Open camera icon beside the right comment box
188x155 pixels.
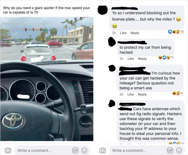(x=103, y=150)
